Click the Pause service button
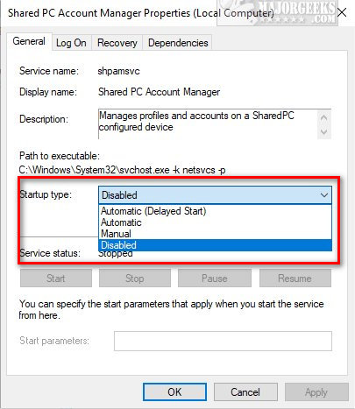This screenshot has height=409, width=355. tap(215, 279)
